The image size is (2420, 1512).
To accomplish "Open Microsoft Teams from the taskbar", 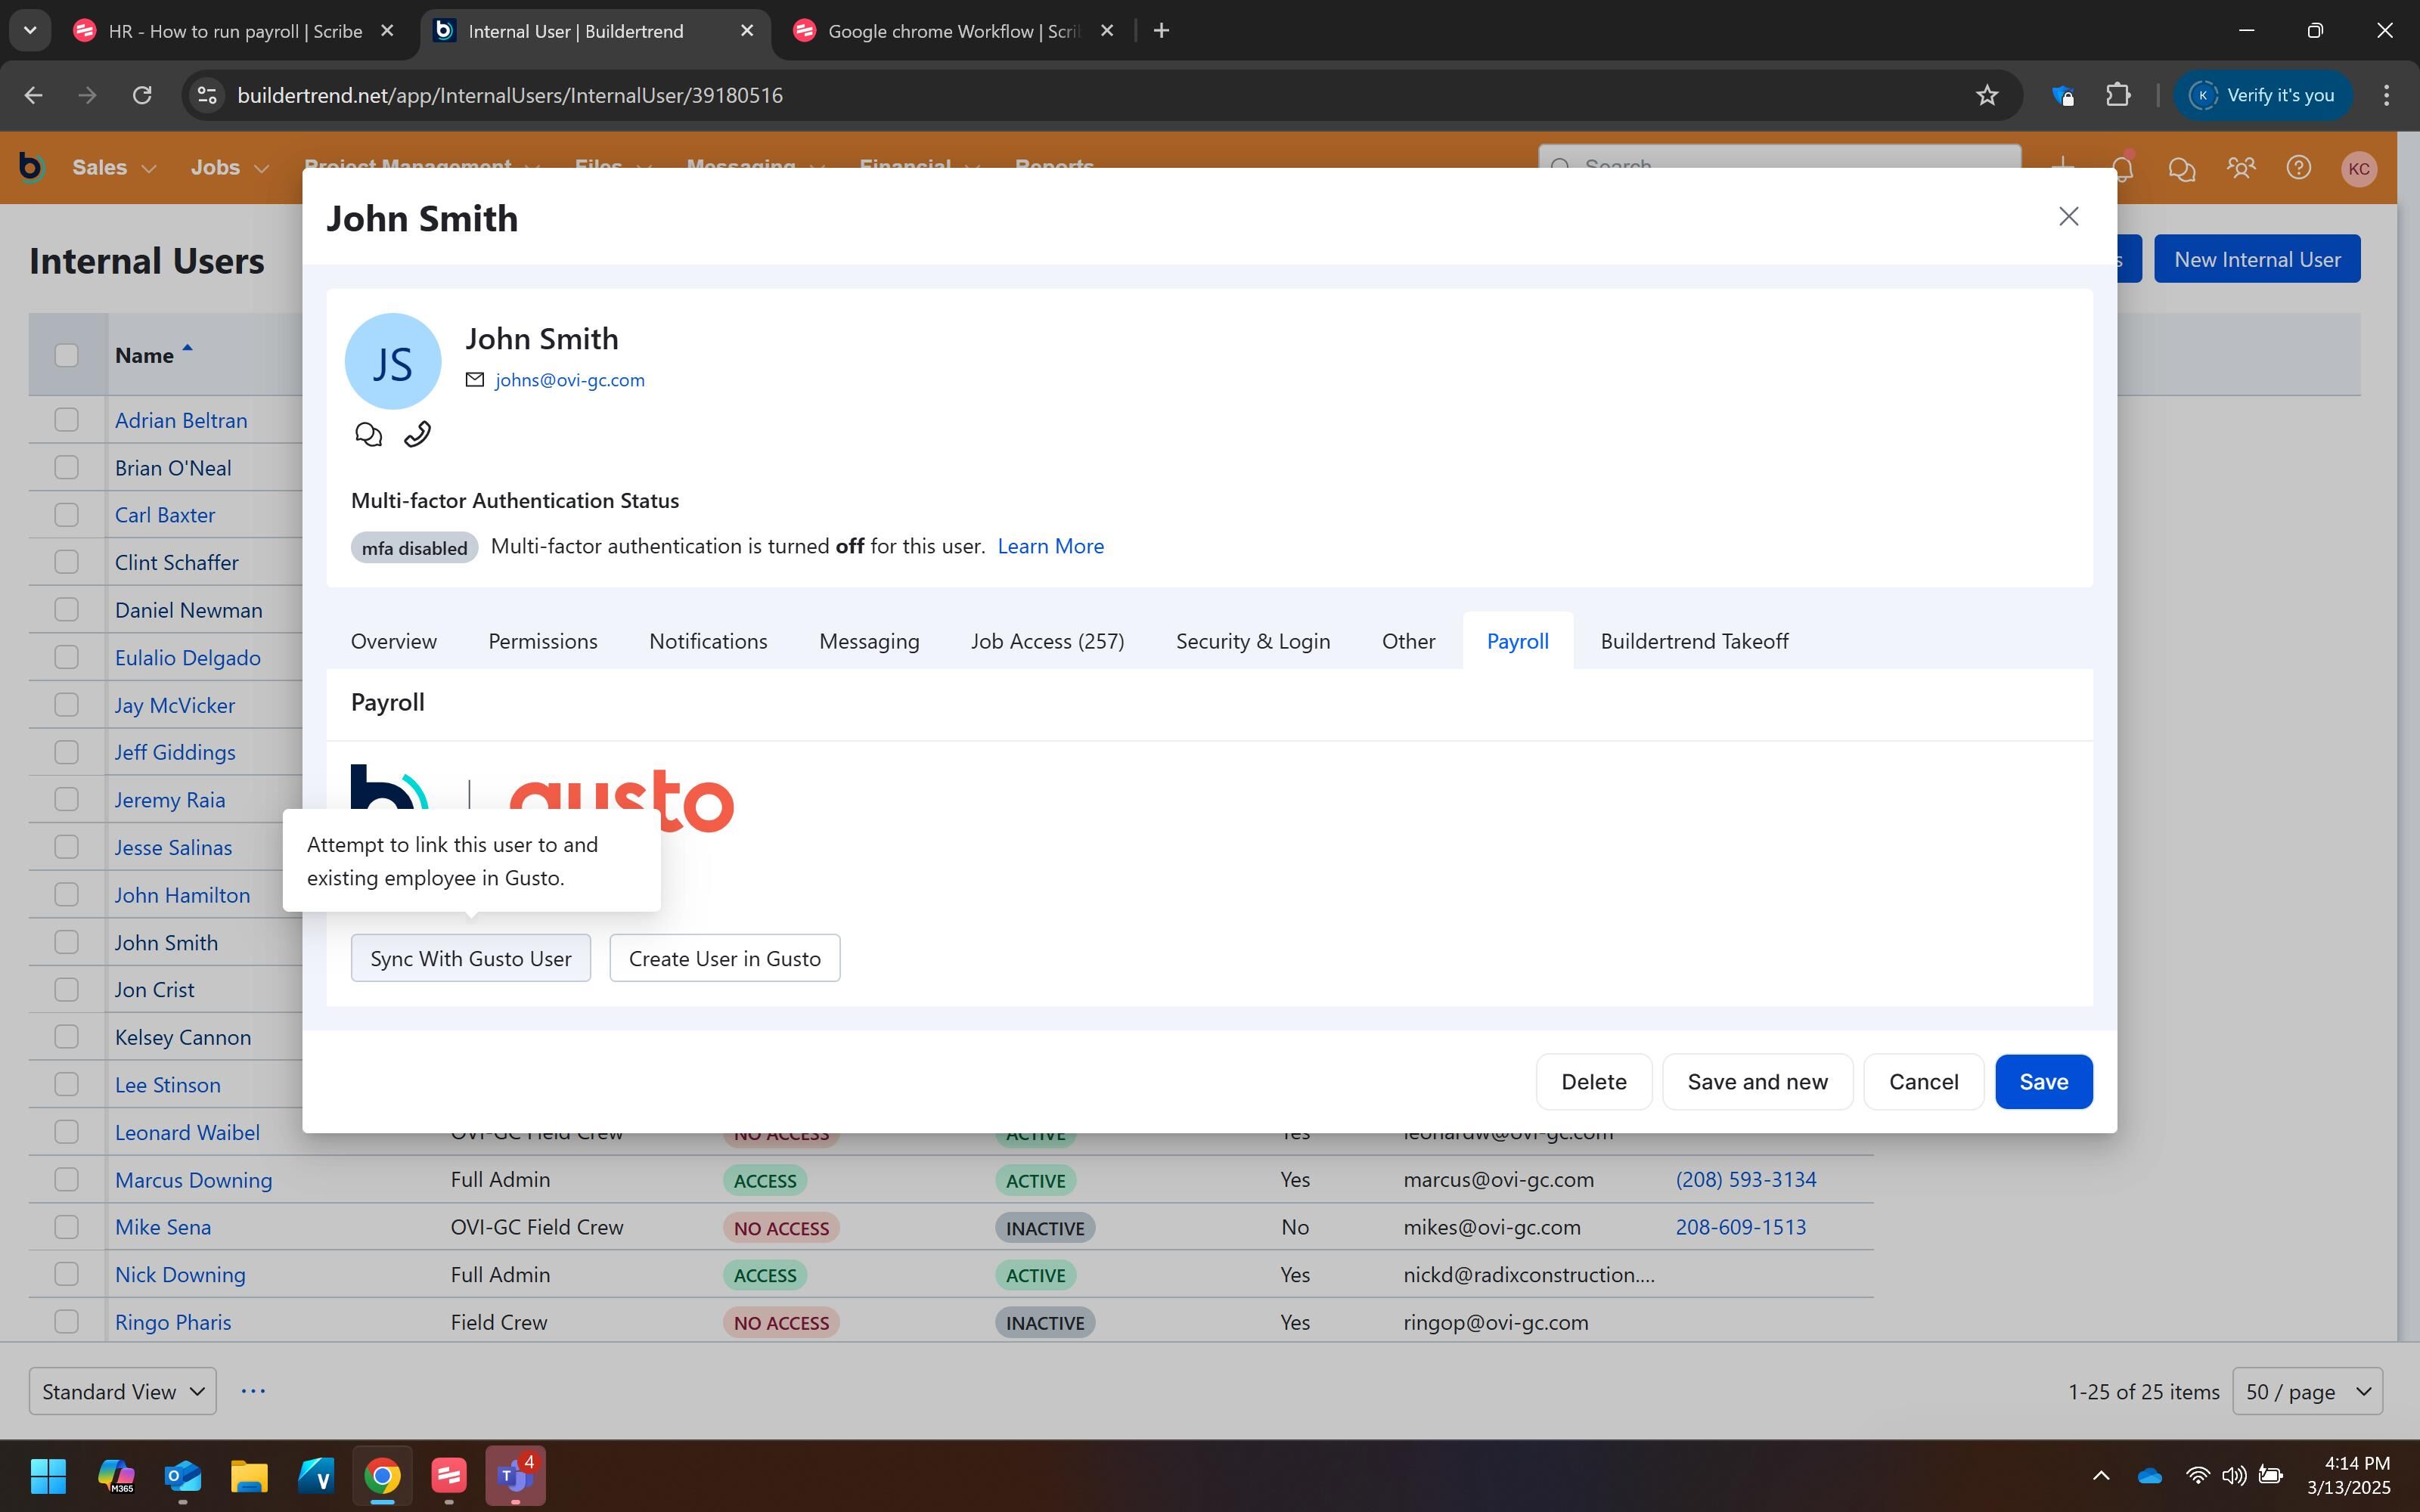I will tap(516, 1476).
